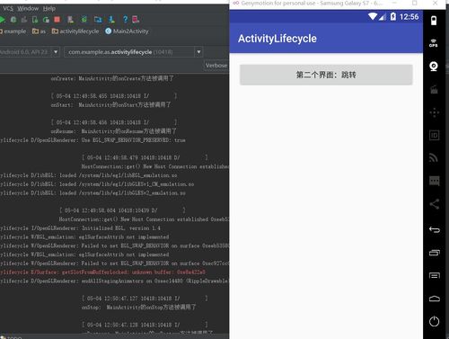Open Genymotion camera widget

pos(434,67)
